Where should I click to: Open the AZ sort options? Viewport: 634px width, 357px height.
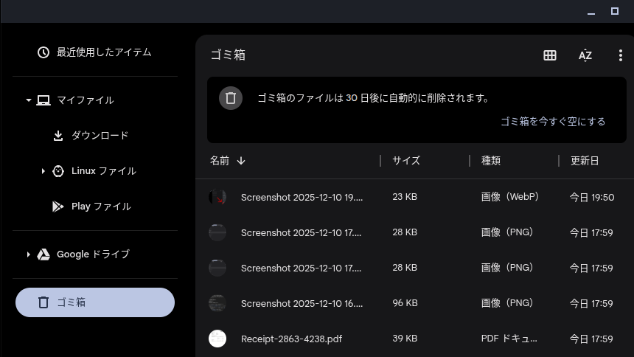585,55
